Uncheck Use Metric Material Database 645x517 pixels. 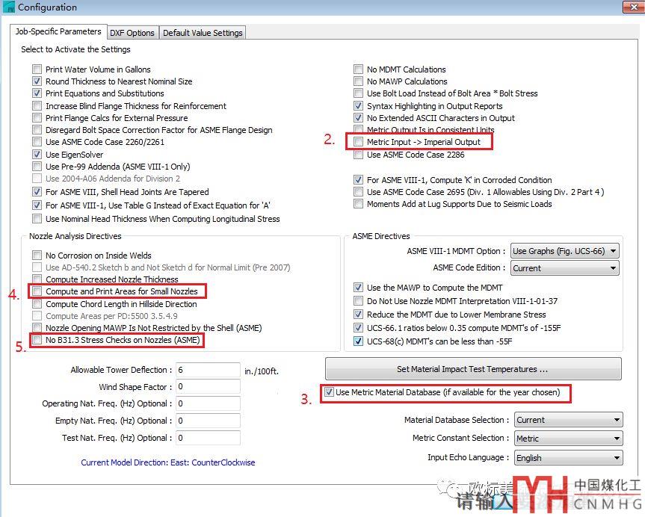(329, 392)
